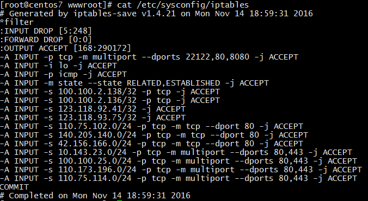This screenshot has height=201, width=368.
Task: Click the subnet 140.205.140.0/24
Action: [97, 135]
